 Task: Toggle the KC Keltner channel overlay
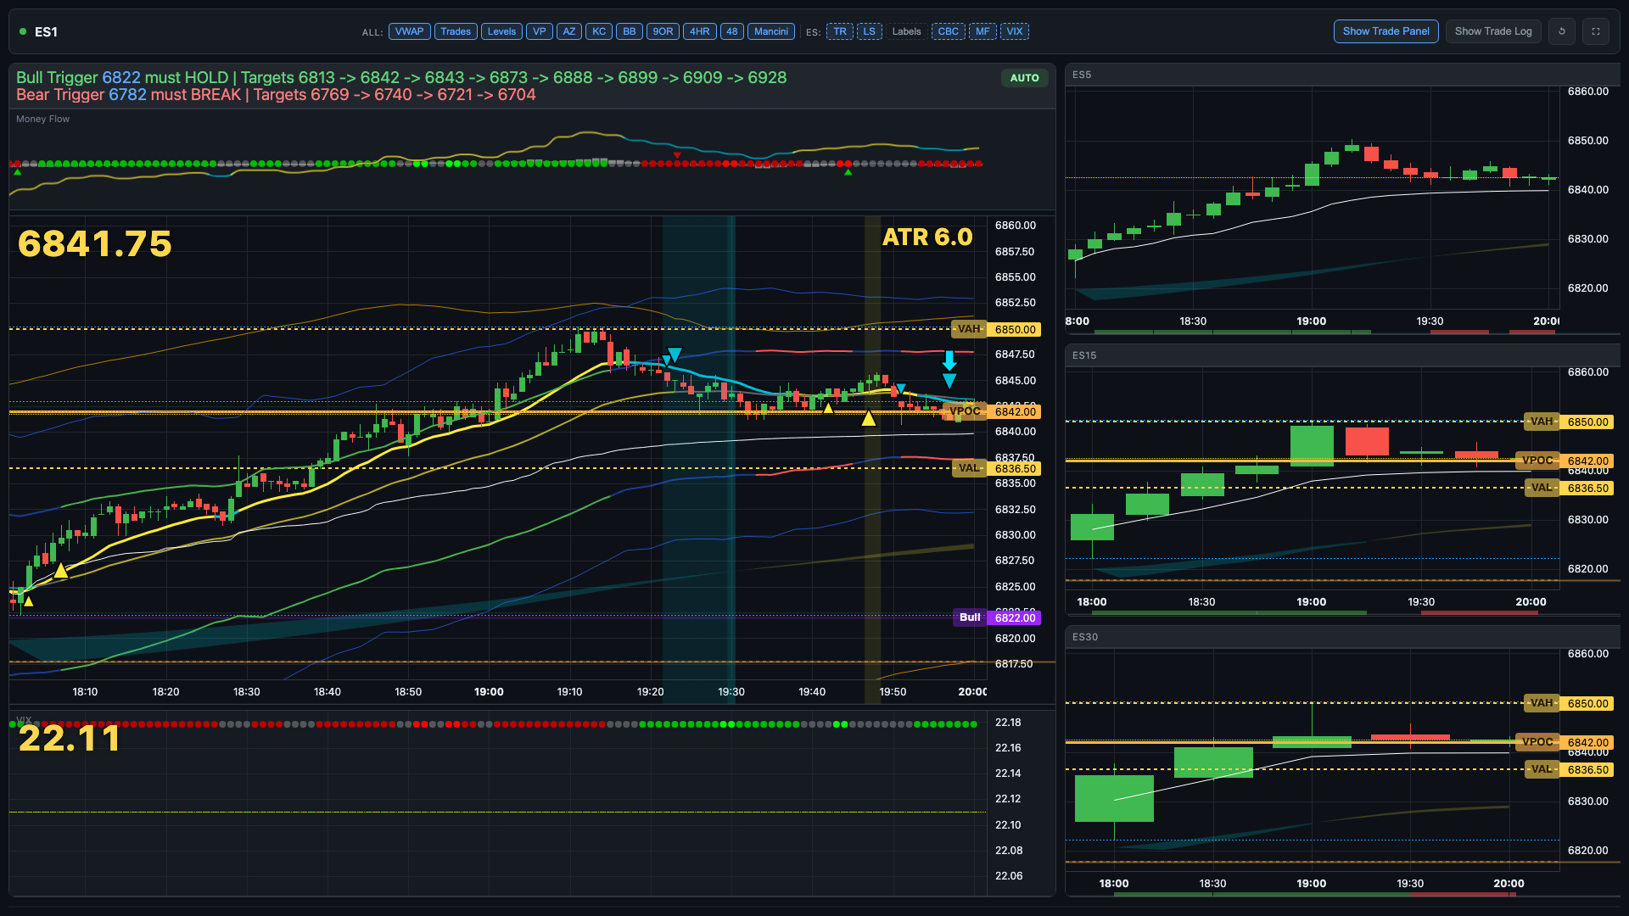[x=599, y=31]
